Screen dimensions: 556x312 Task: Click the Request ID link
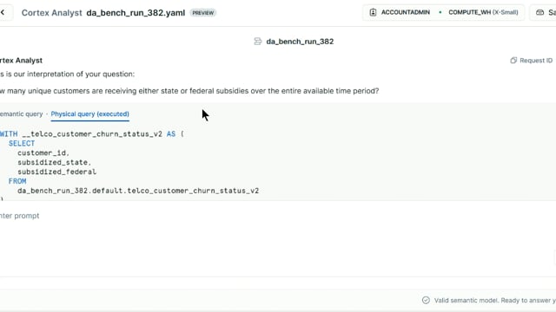[x=536, y=61]
